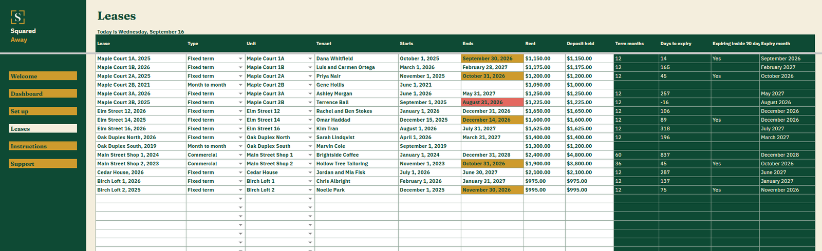Open the Instructions page

(43, 146)
